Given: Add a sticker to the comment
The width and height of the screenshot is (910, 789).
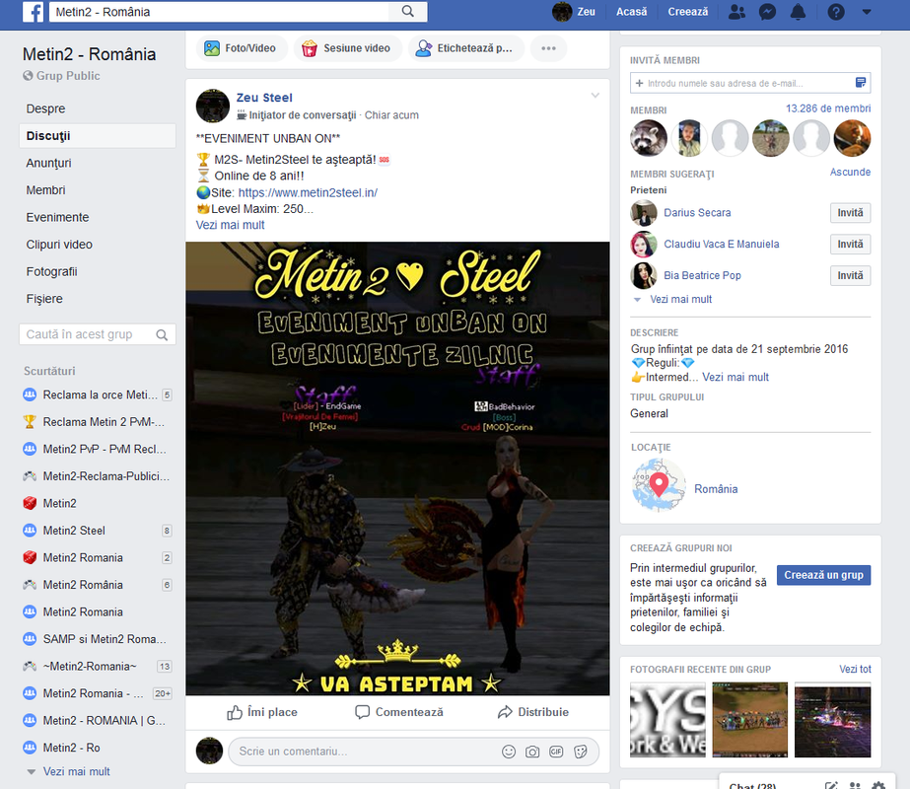Looking at the screenshot, I should (581, 752).
